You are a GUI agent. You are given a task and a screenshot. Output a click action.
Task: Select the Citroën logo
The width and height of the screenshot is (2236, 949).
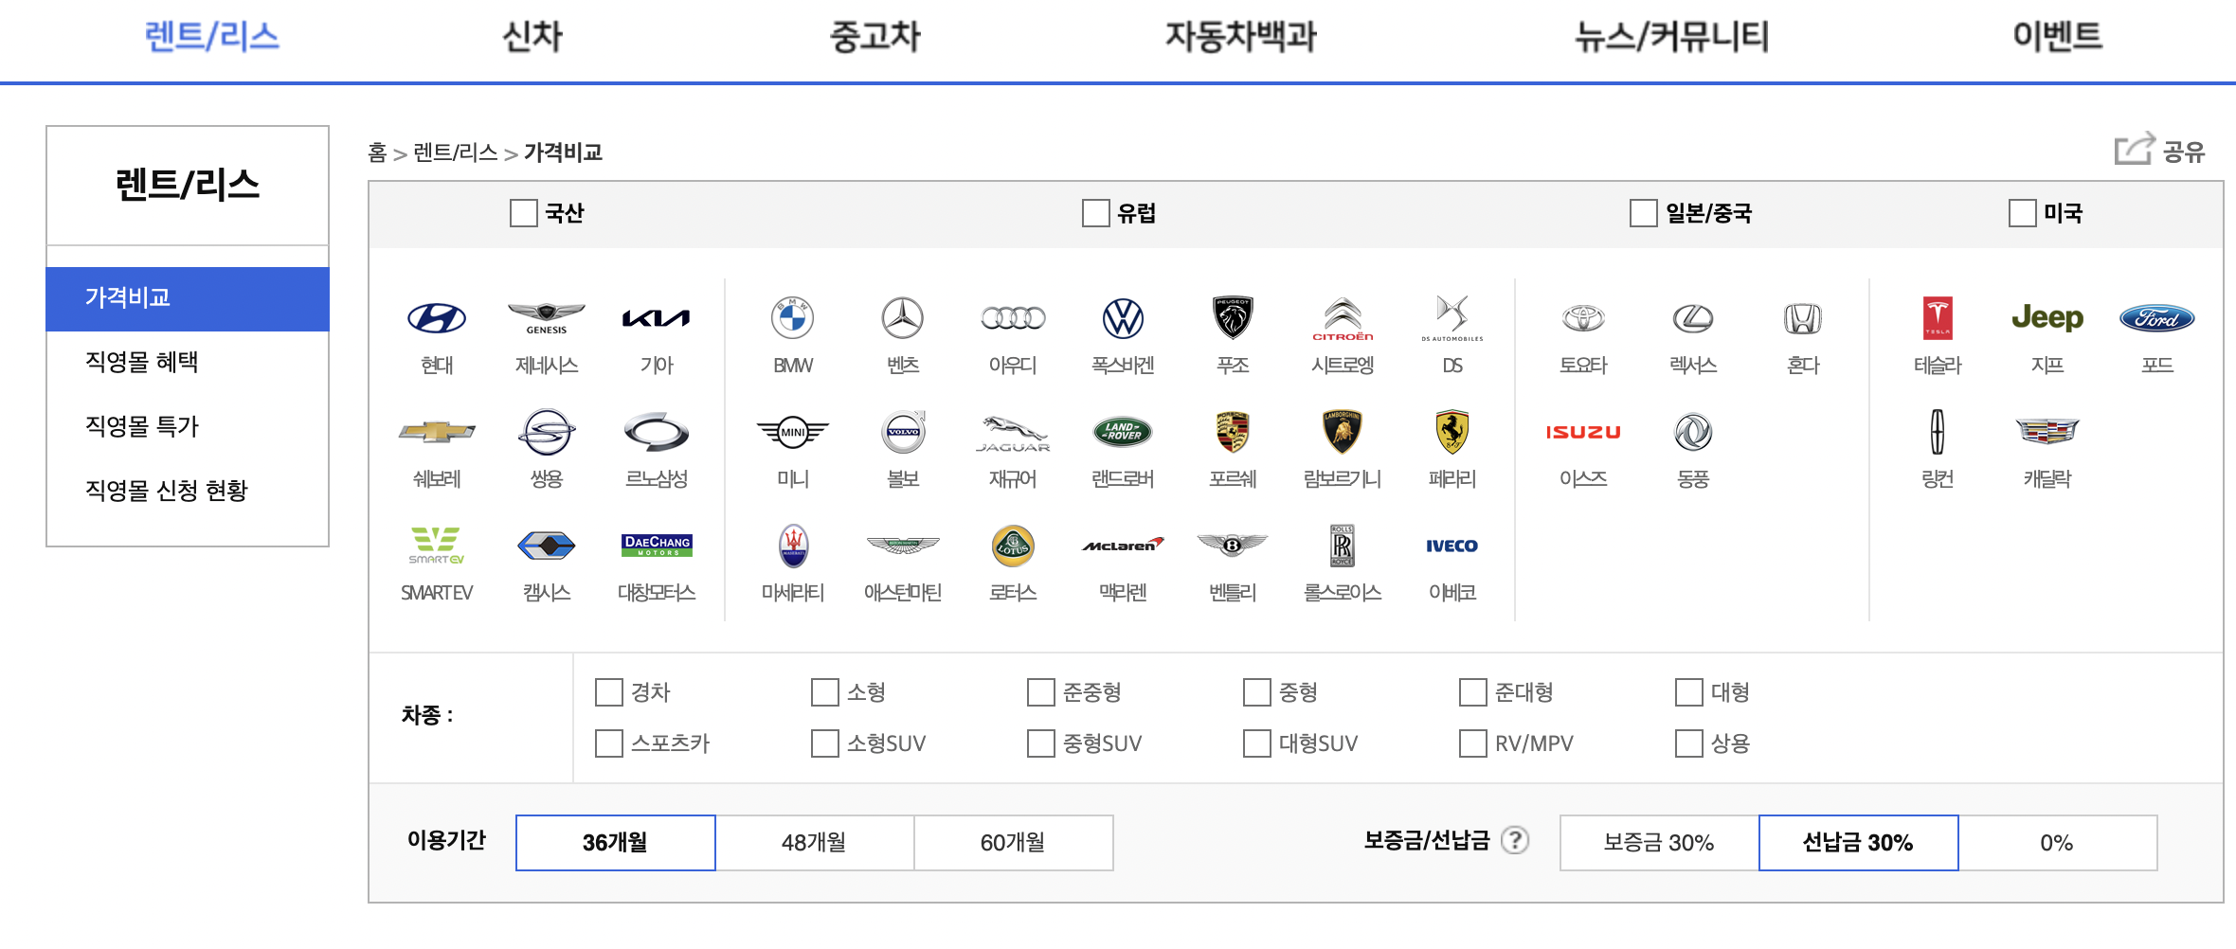point(1343,319)
